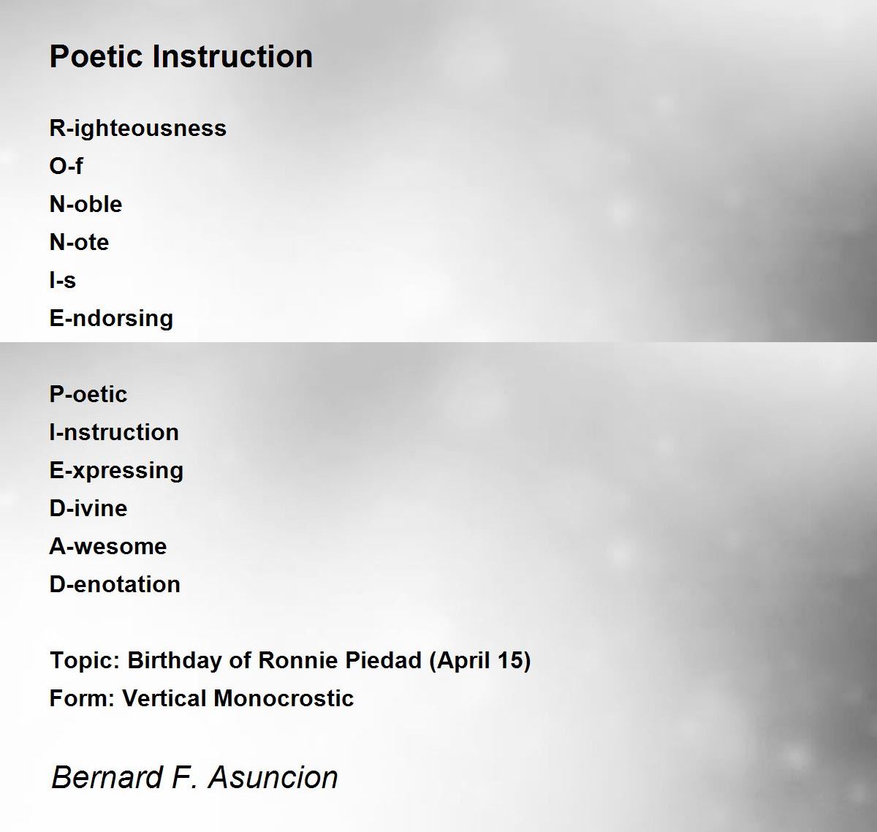Click the word N-oble

pyautogui.click(x=86, y=204)
